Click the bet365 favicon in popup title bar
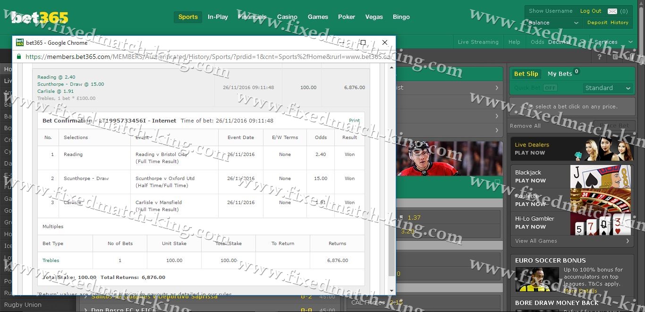The width and height of the screenshot is (645, 312). (x=20, y=42)
